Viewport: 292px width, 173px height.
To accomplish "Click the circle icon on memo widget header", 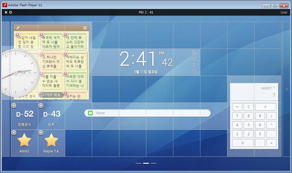I will pyautogui.click(x=85, y=28).
